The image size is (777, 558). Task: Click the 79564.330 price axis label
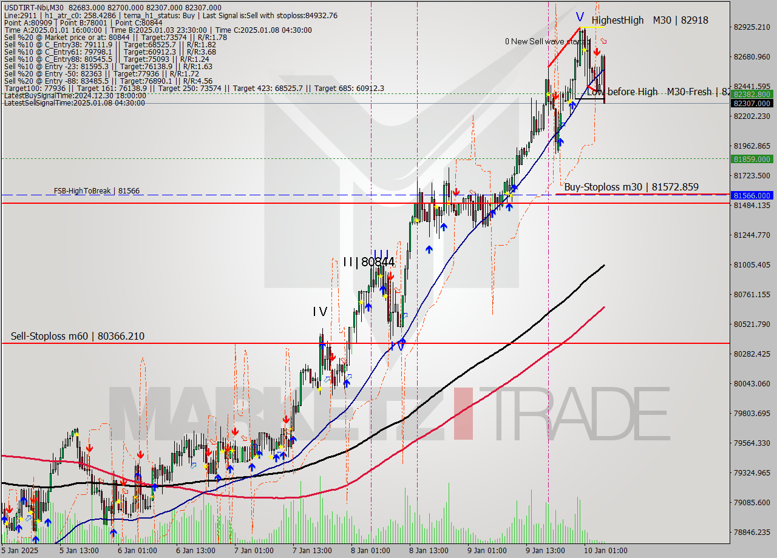point(752,443)
